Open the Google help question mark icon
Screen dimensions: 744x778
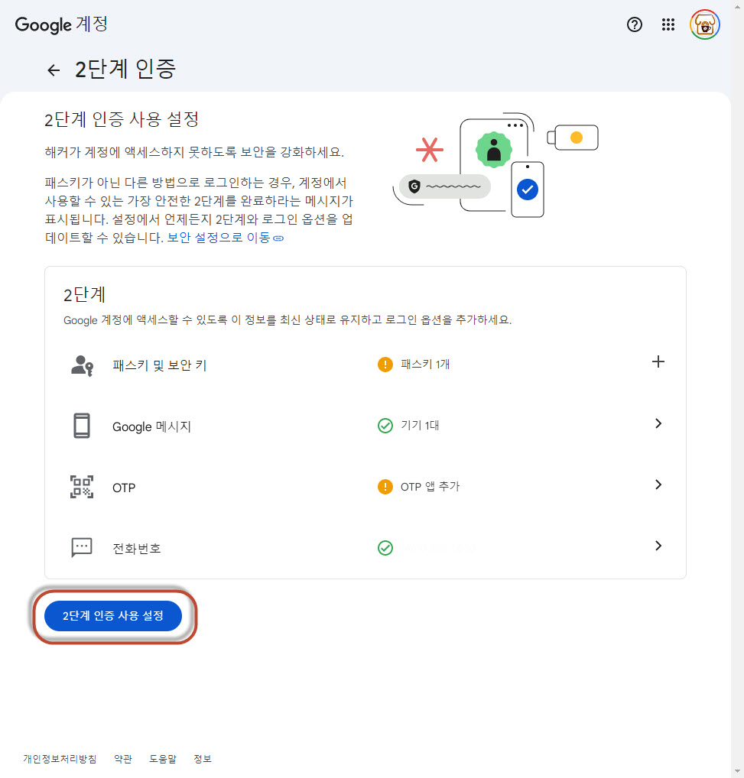[x=634, y=24]
